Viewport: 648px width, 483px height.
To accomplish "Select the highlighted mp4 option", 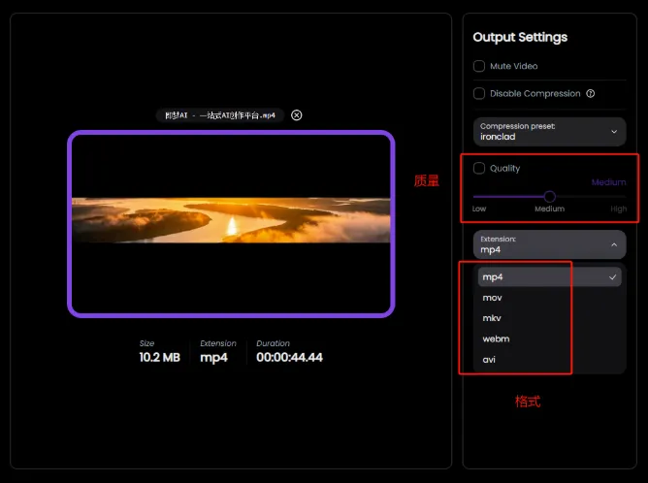I will tap(550, 276).
